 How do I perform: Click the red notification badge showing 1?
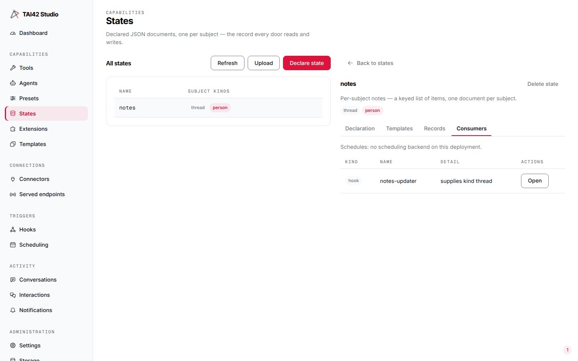tap(567, 350)
